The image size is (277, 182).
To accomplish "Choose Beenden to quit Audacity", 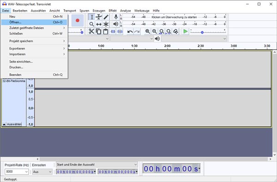I will click(x=34, y=75).
